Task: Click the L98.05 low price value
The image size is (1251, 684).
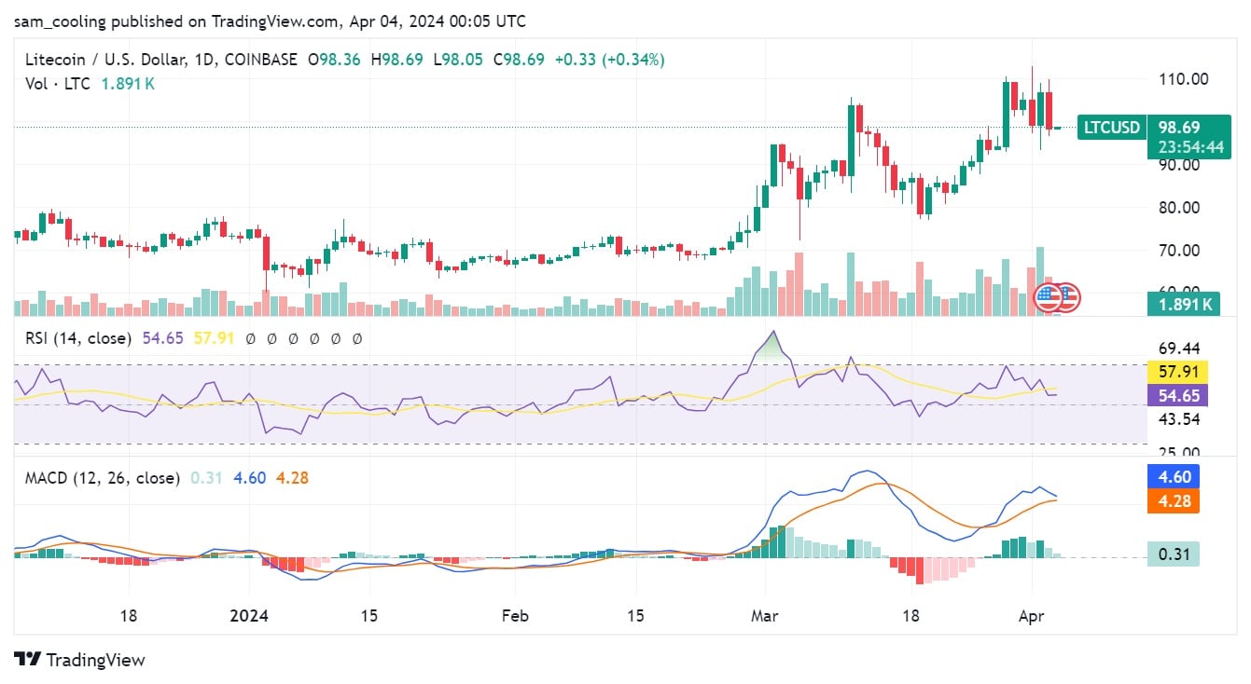Action: (x=457, y=60)
